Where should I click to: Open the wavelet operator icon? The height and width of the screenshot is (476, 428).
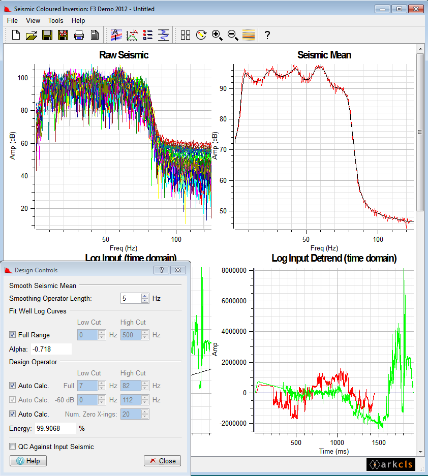[x=164, y=35]
